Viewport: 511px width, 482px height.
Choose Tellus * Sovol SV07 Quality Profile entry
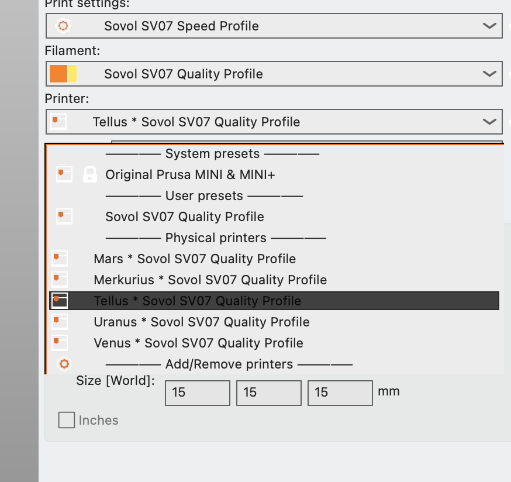tap(274, 301)
